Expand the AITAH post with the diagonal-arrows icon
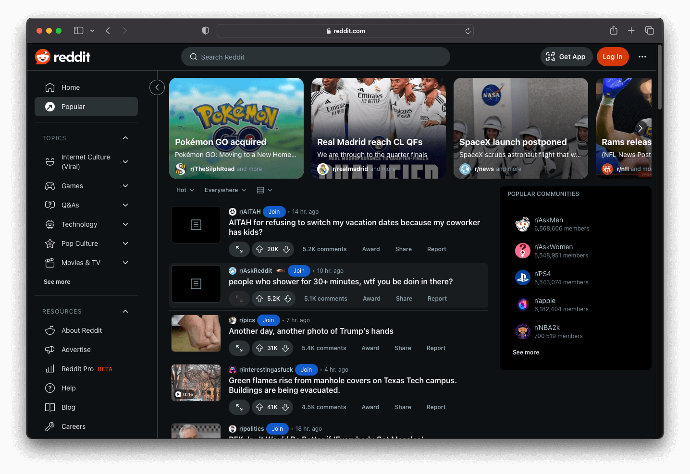 (x=239, y=249)
